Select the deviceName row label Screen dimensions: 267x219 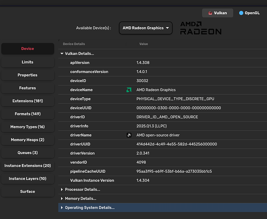tap(81, 90)
